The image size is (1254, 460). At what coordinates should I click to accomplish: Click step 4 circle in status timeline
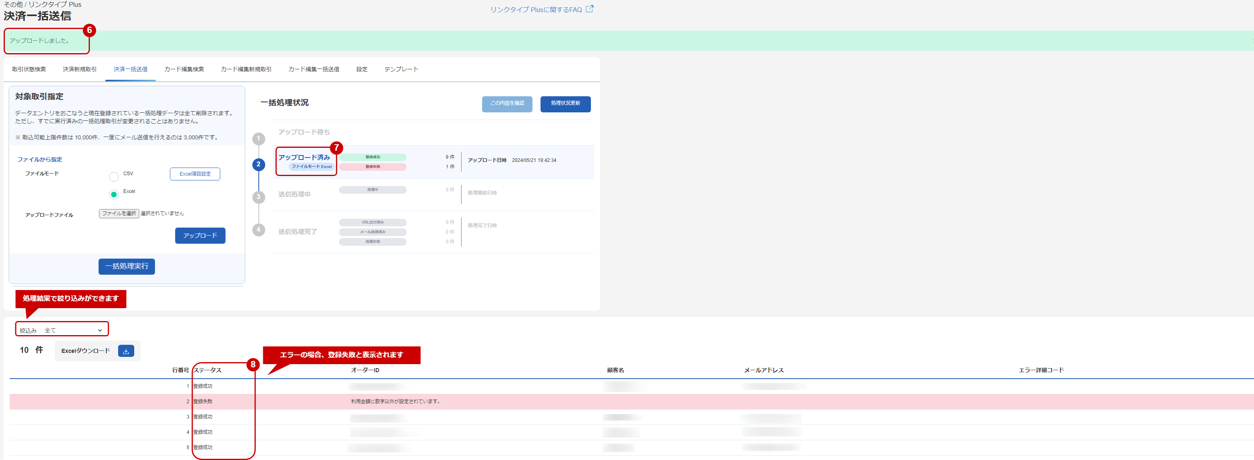258,230
